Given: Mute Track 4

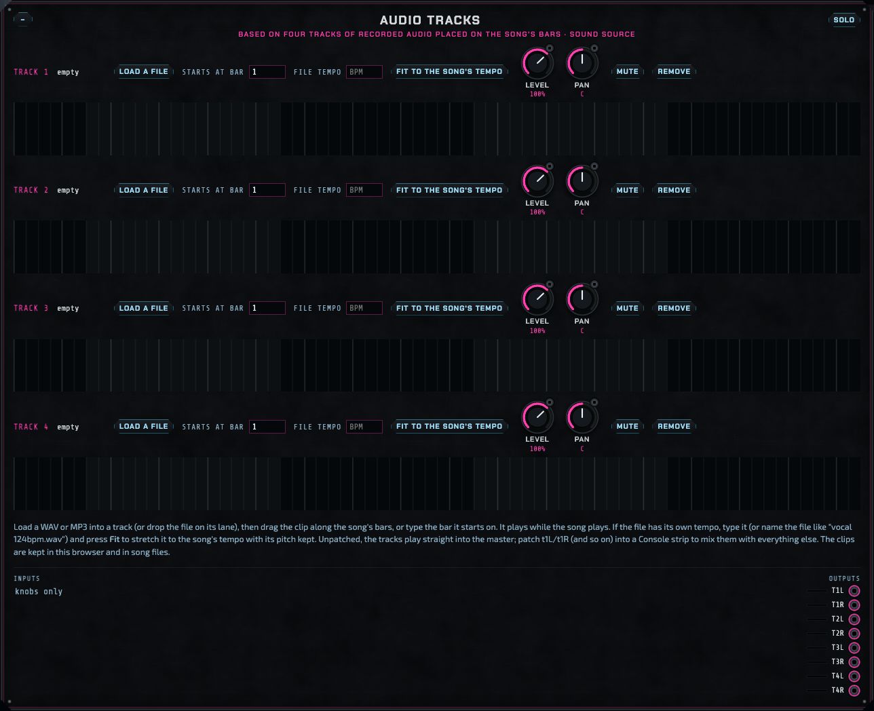Looking at the screenshot, I should pos(627,426).
